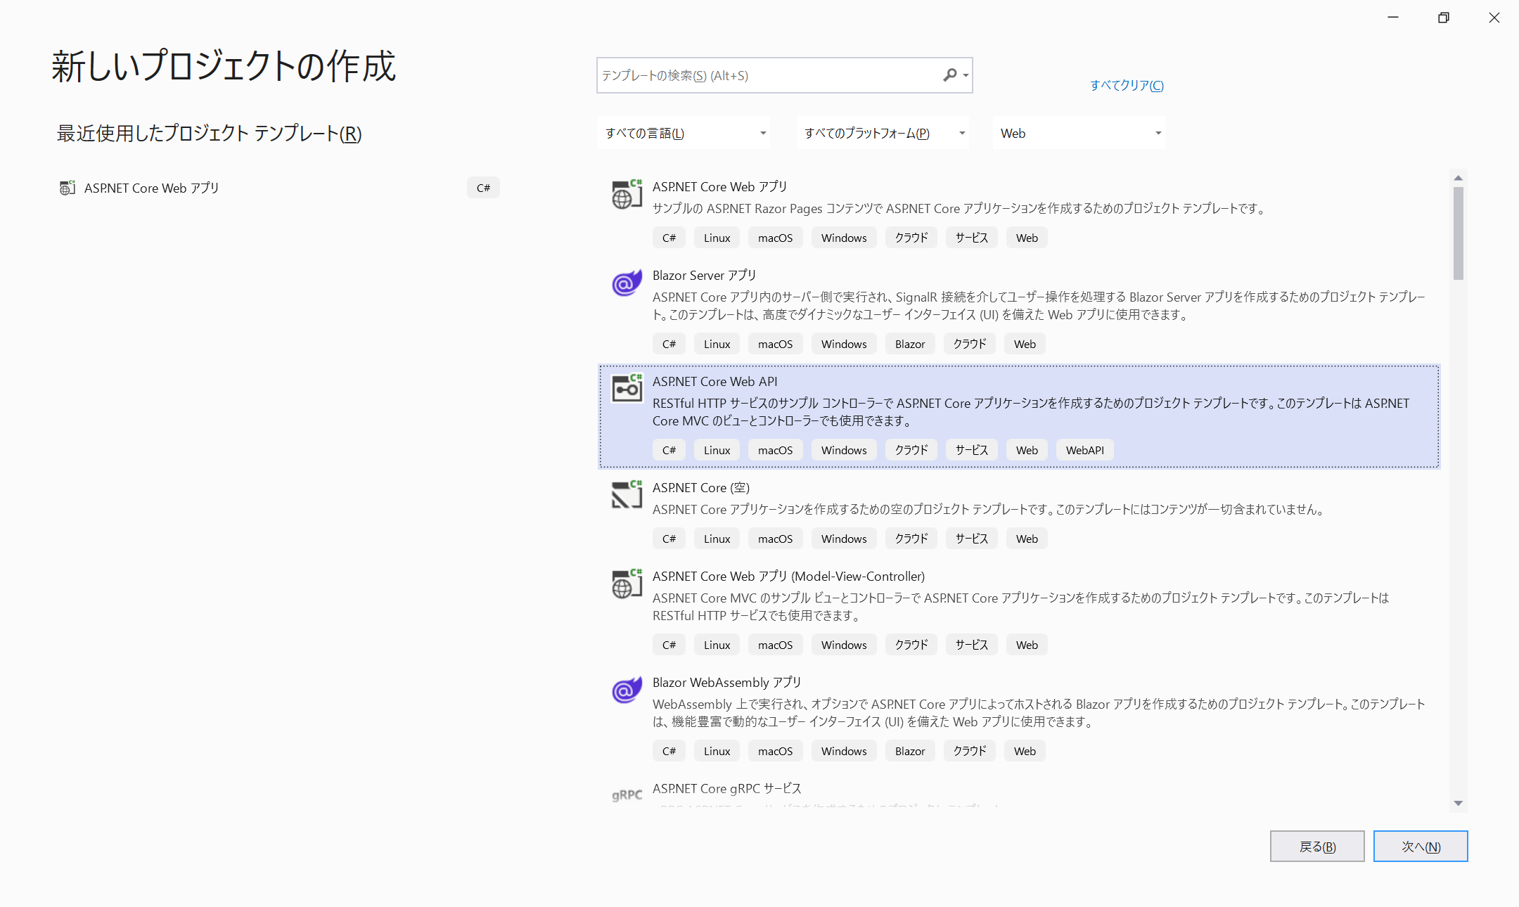Expand the search options arrow
Viewport: 1519px width, 907px height.
[966, 75]
